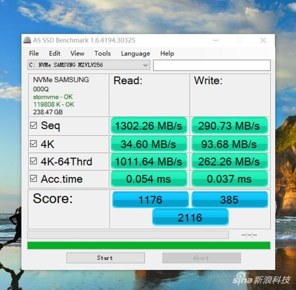296x290 pixels.
Task: Click the Abort button
Action: click(202, 258)
